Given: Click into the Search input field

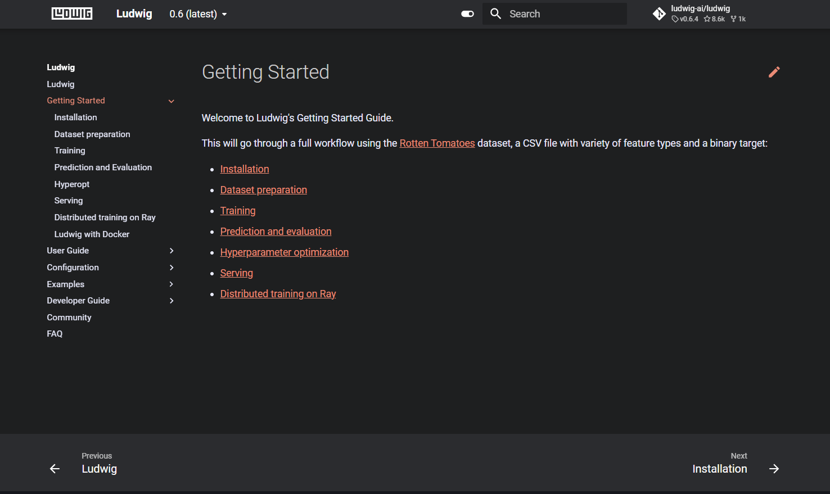Looking at the screenshot, I should point(562,14).
